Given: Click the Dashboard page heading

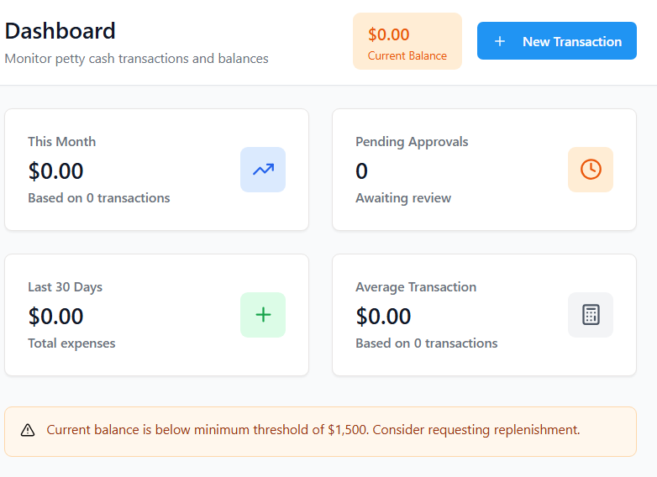Looking at the screenshot, I should coord(60,31).
